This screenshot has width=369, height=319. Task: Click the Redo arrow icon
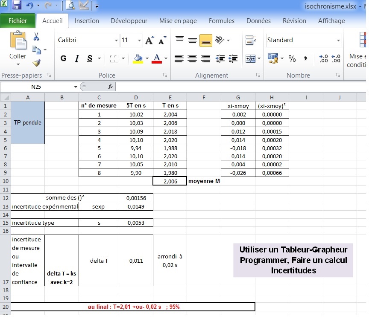[48, 5]
